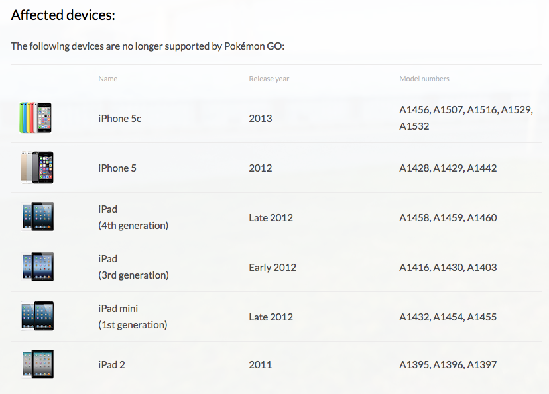Click the iPad (4th generation) name
Screen dimensions: 549x394
[x=133, y=217]
